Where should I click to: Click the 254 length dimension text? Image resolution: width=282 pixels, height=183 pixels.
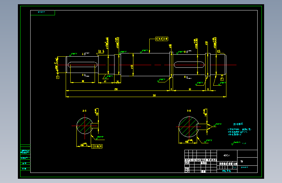(116, 89)
